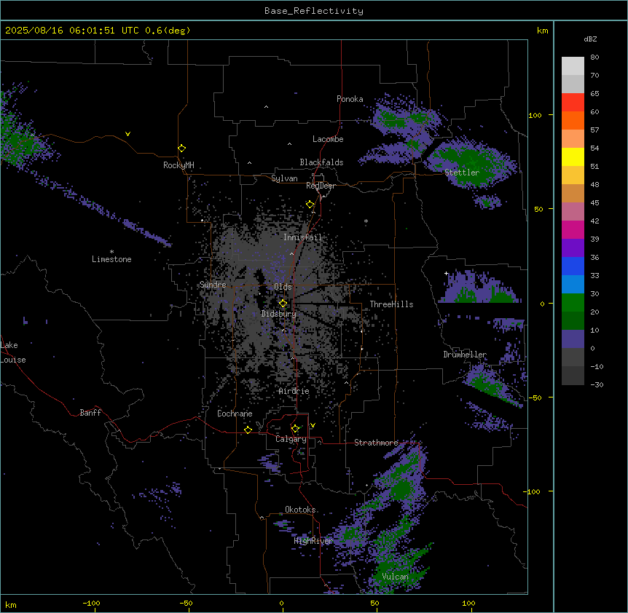628x613 pixels.
Task: Click the yellow marker above the Calgary label
Action: [x=295, y=429]
